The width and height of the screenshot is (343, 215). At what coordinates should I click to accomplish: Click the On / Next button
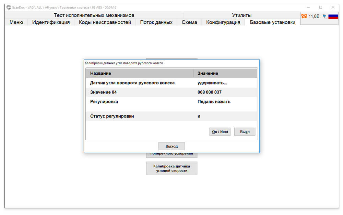point(220,131)
